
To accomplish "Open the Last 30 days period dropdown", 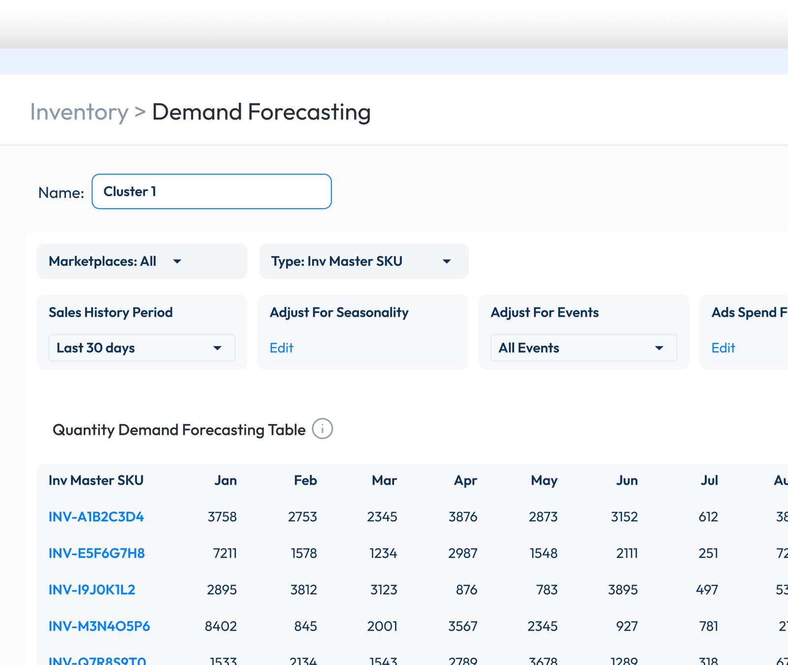I will [142, 348].
